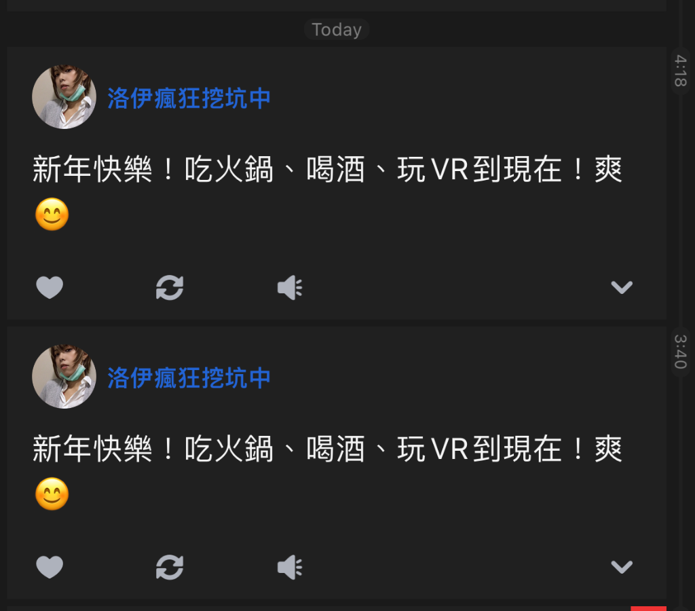Replurk the 4:18 post
This screenshot has height=611, width=695.
point(170,287)
